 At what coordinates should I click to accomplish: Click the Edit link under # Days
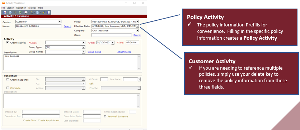[x=92, y=84]
